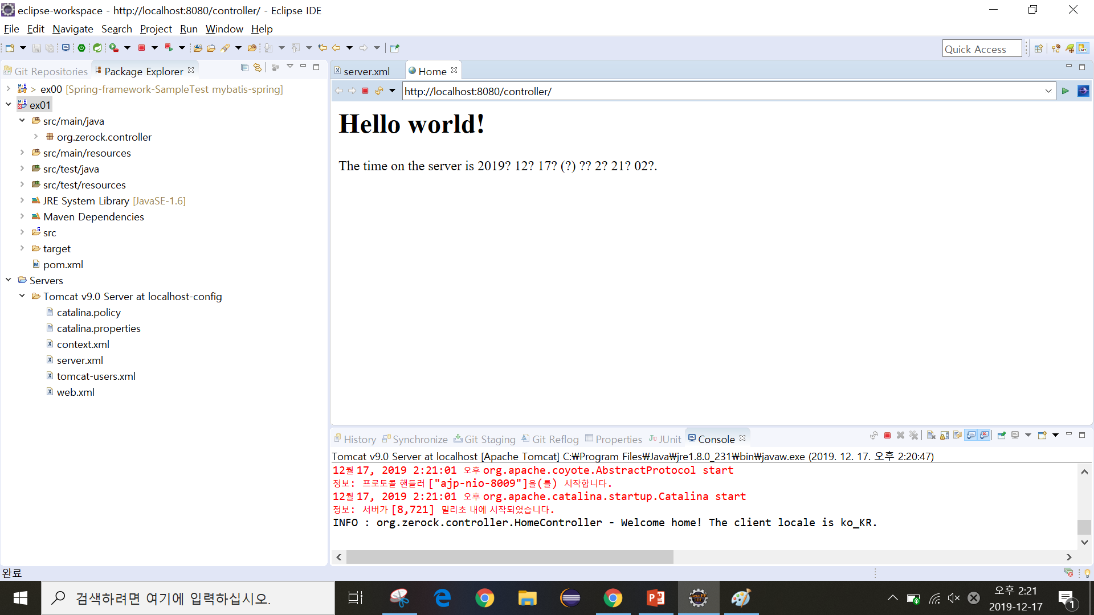Click the Pin Console icon
This screenshot has height=615, width=1094.
tap(1001, 436)
